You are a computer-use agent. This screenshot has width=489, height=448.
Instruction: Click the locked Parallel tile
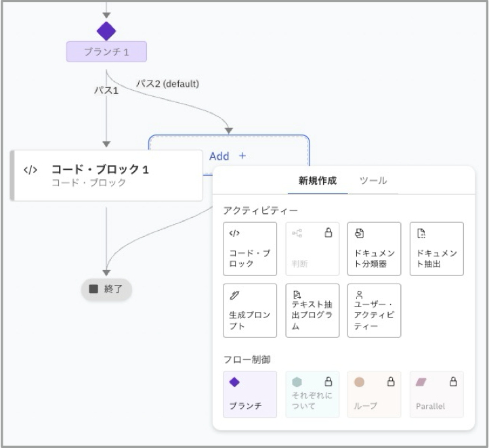[x=436, y=395]
